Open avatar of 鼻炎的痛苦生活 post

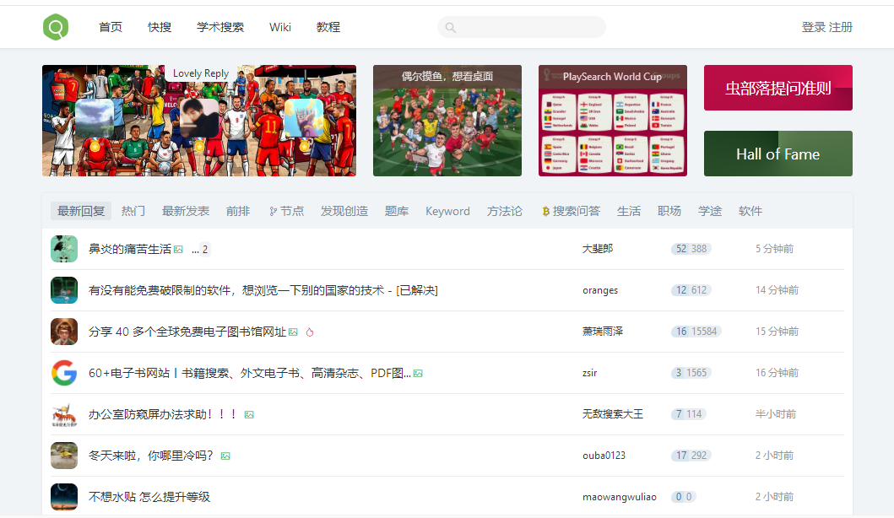64,249
